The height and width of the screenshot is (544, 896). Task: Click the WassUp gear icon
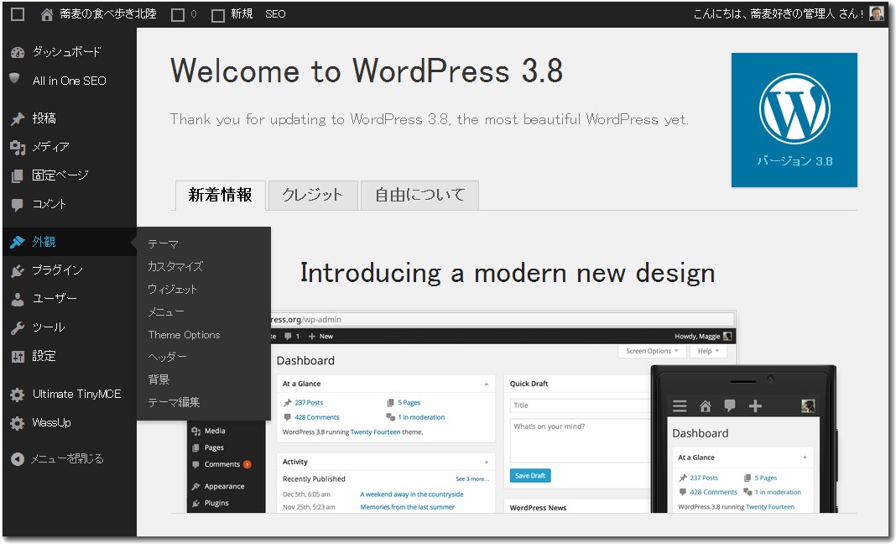[x=18, y=423]
